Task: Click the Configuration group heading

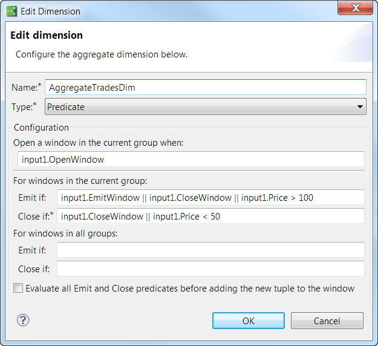Action: (x=41, y=128)
